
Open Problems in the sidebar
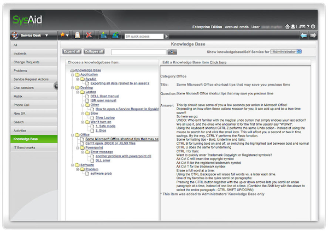pos(34,70)
